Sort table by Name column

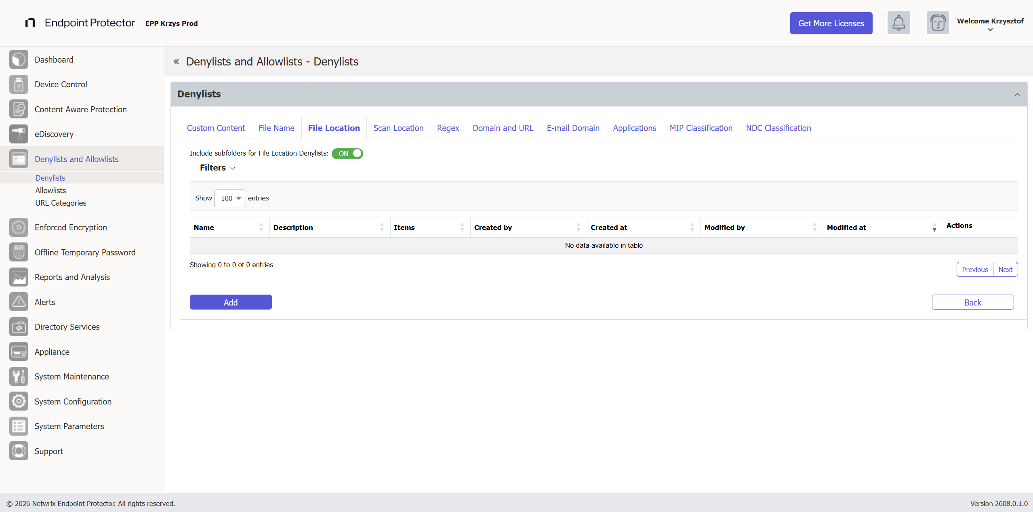pyautogui.click(x=229, y=228)
